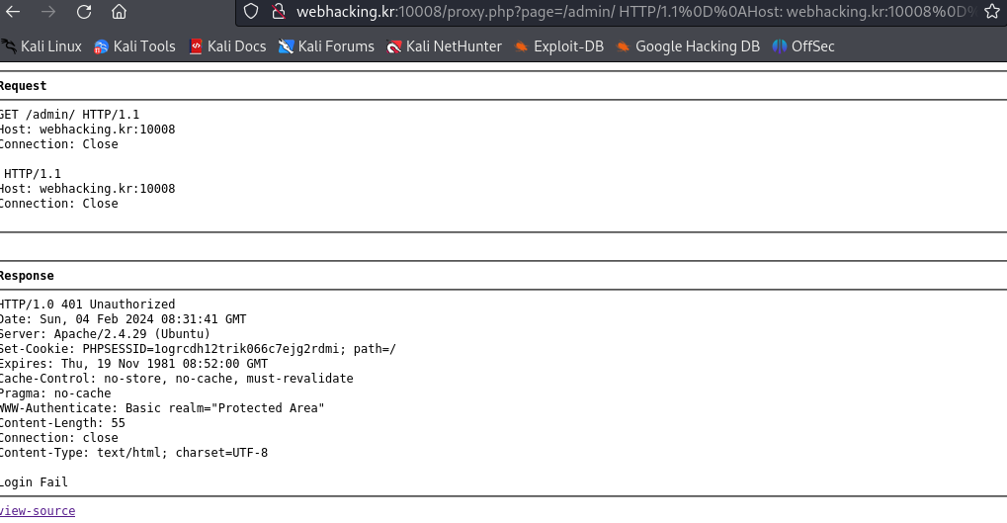This screenshot has height=523, width=1007.
Task: Open the browser home page
Action: [x=119, y=12]
